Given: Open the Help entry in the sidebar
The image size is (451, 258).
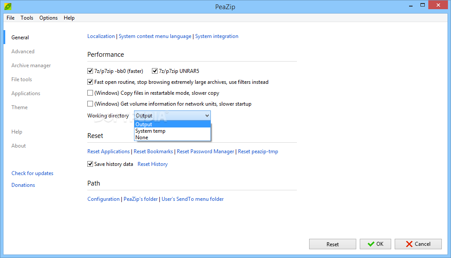Looking at the screenshot, I should (17, 132).
